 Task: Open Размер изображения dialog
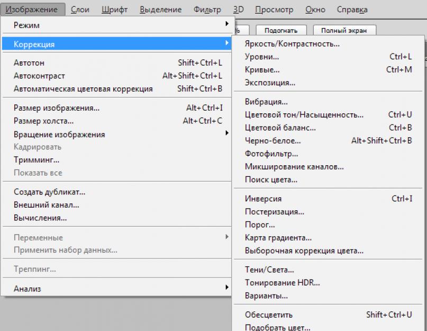(x=57, y=108)
